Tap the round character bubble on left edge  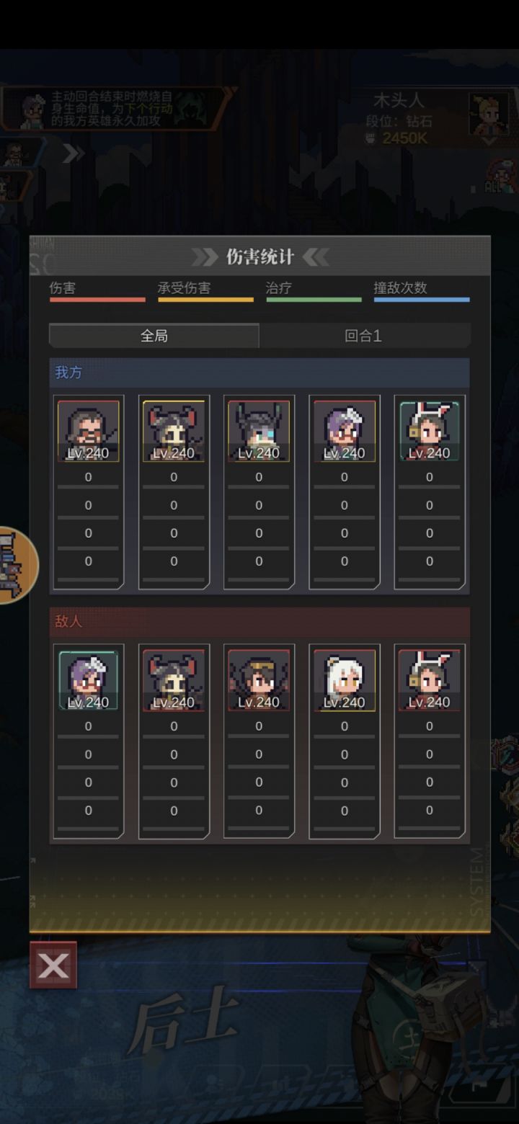pyautogui.click(x=14, y=565)
